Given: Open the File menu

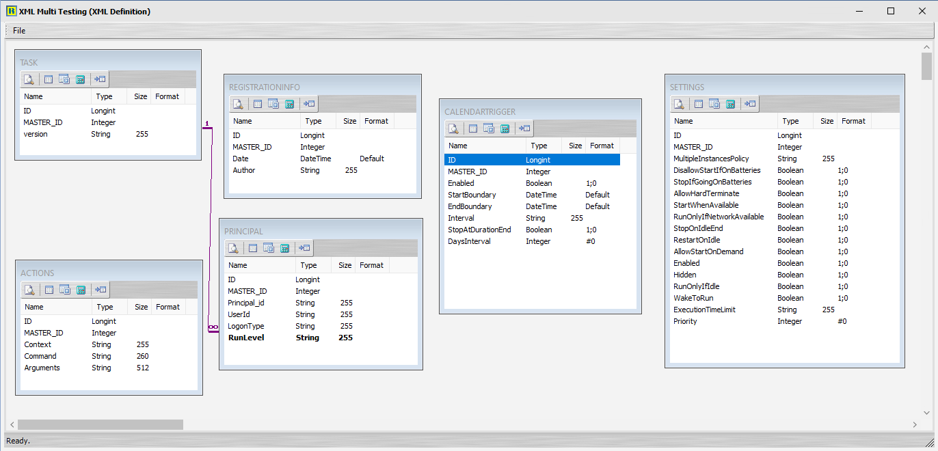Looking at the screenshot, I should coord(19,31).
